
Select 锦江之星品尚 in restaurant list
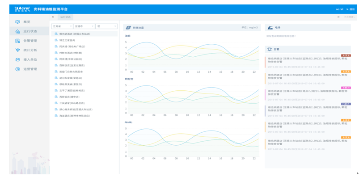(x=84, y=40)
